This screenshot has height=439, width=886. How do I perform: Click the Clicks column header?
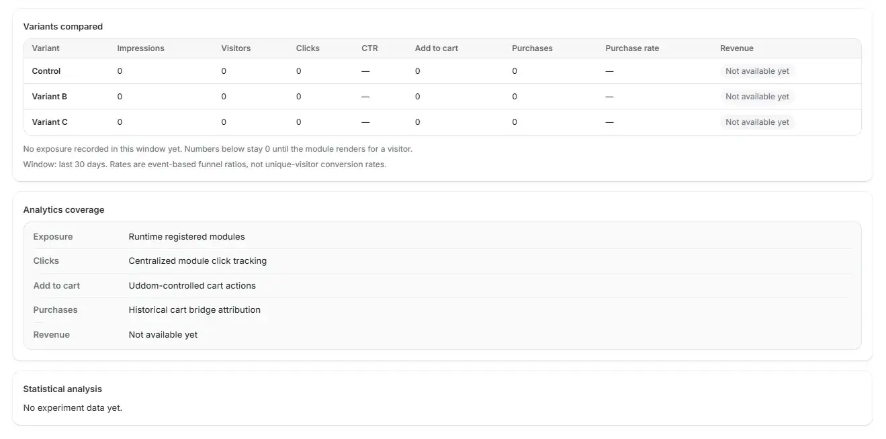pyautogui.click(x=308, y=48)
